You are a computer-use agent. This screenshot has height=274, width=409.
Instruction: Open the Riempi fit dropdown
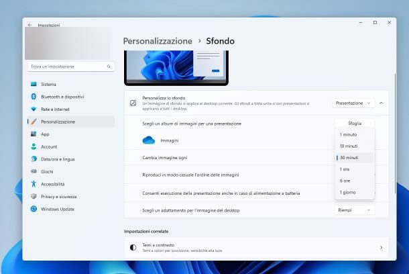[355, 210]
